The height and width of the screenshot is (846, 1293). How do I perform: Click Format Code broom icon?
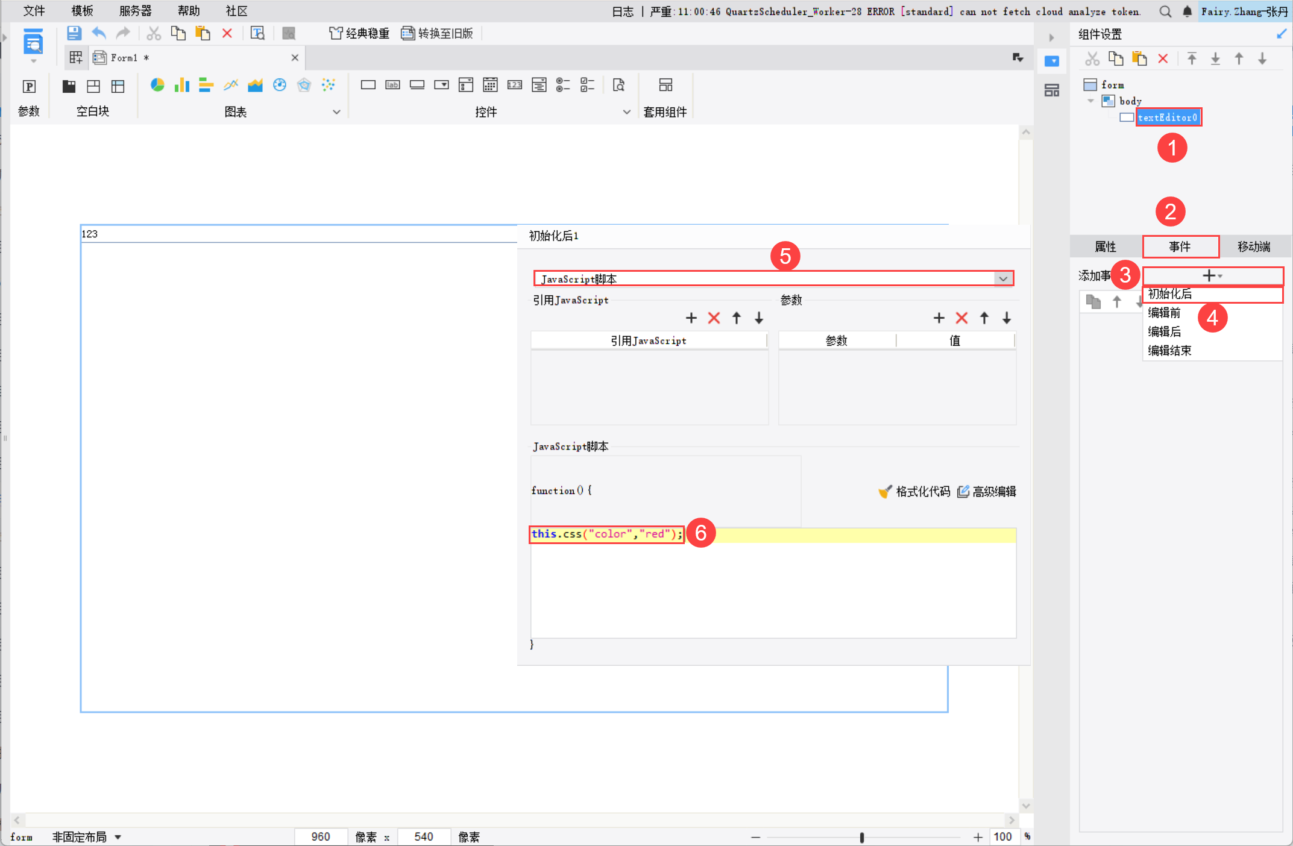(885, 492)
